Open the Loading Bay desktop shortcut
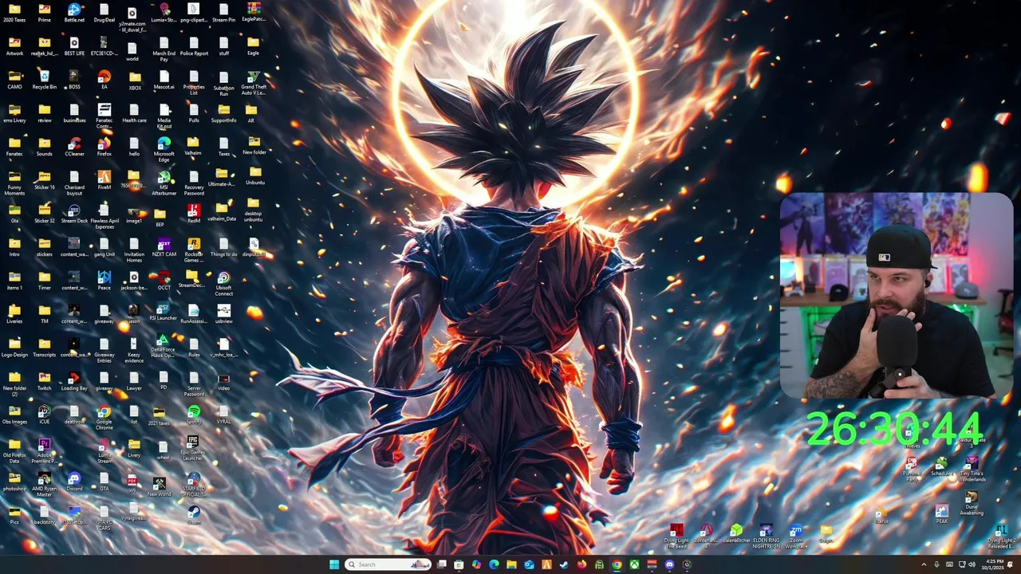The image size is (1021, 574). pyautogui.click(x=74, y=380)
